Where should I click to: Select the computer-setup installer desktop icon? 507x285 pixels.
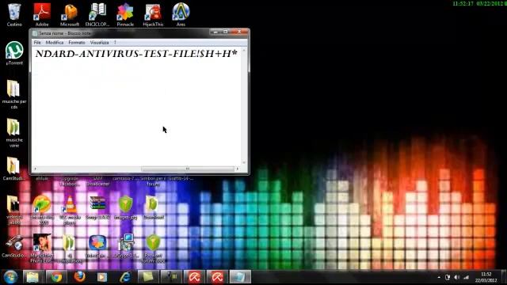125,243
